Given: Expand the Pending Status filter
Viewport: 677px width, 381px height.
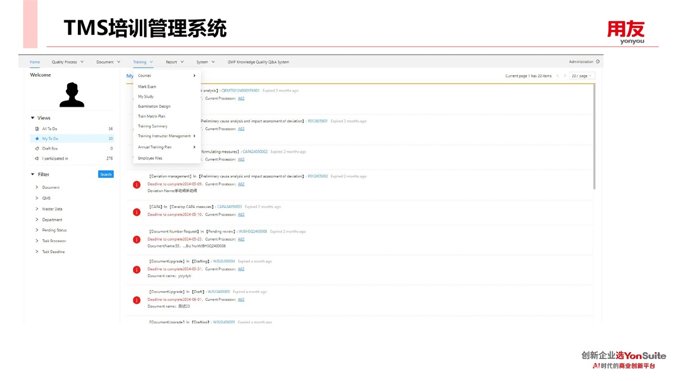Looking at the screenshot, I should (37, 230).
